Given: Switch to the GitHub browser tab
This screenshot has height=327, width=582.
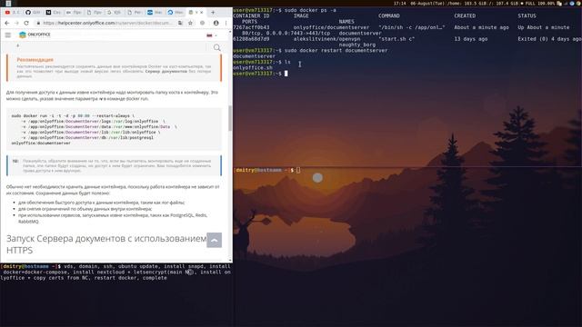Looking at the screenshot, I should tap(33, 12).
